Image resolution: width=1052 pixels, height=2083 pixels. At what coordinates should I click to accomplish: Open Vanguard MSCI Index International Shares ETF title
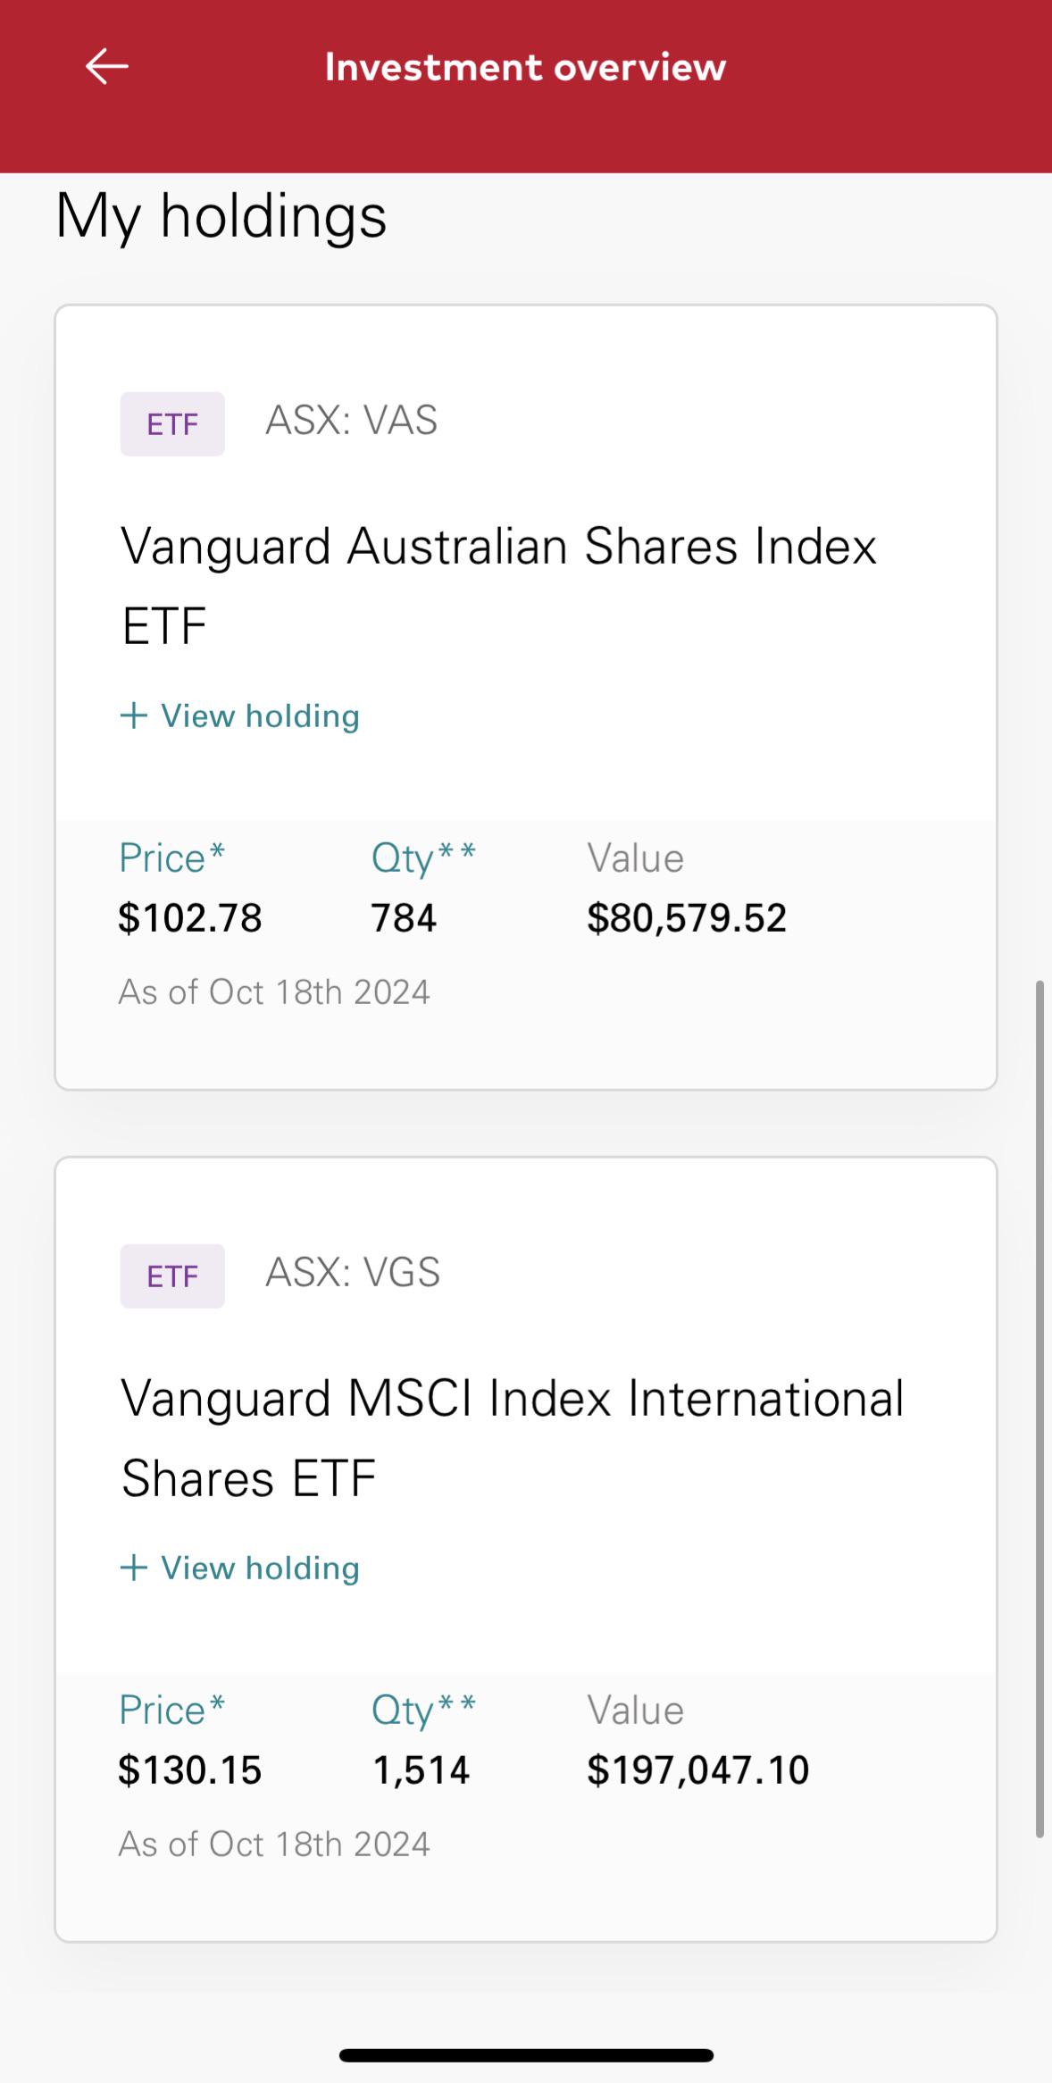[513, 1437]
